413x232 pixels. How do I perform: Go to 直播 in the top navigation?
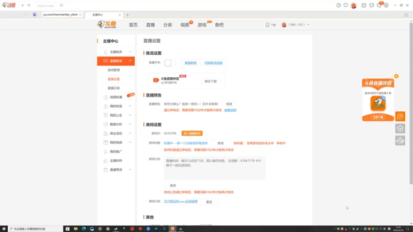pos(150,25)
